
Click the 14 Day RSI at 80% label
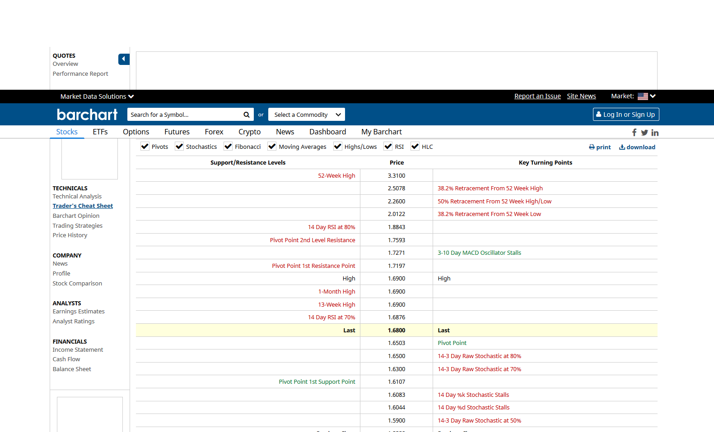331,227
